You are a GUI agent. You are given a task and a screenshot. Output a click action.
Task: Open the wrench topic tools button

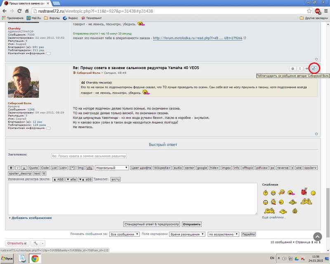37,243
